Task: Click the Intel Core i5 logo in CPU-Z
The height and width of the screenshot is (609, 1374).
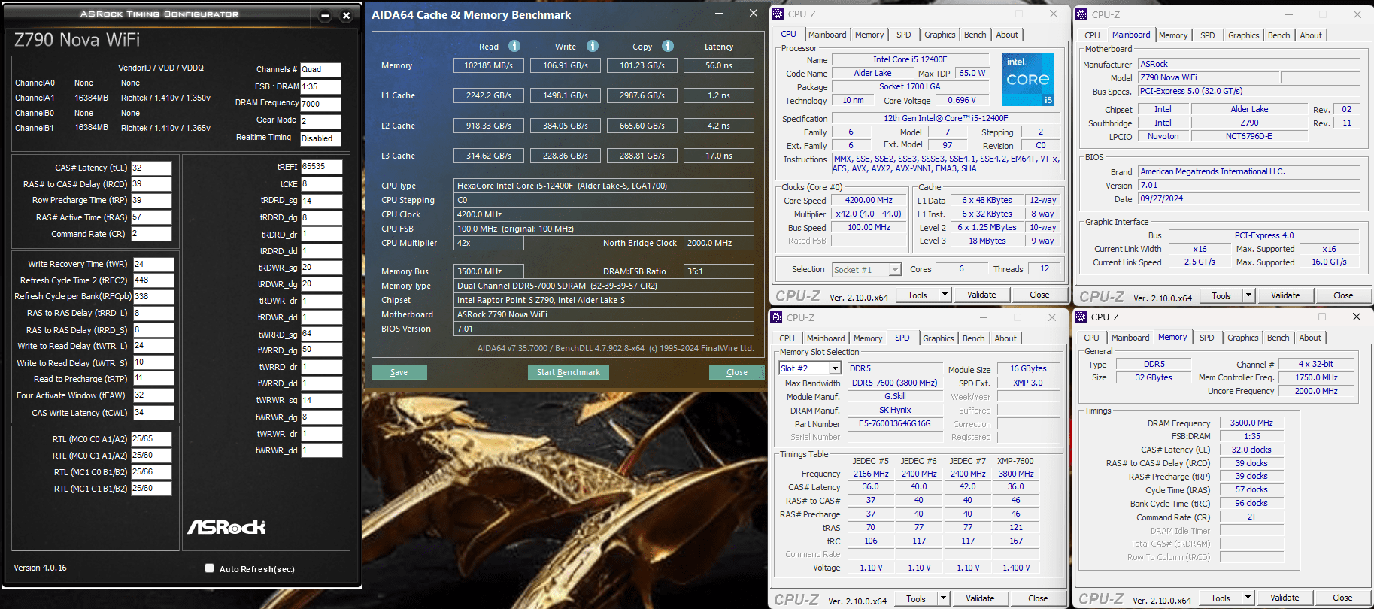Action: [x=1028, y=79]
